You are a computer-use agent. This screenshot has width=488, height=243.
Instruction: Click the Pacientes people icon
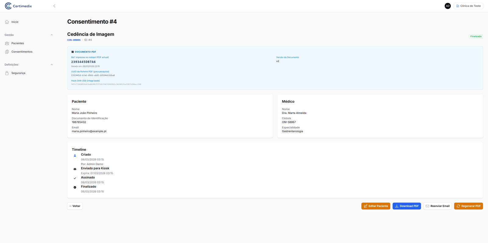pos(7,43)
